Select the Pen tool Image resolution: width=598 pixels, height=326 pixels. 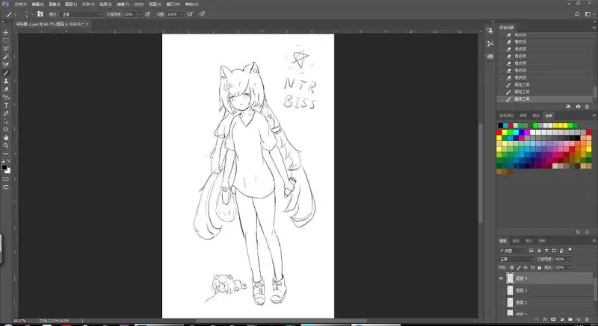click(6, 113)
